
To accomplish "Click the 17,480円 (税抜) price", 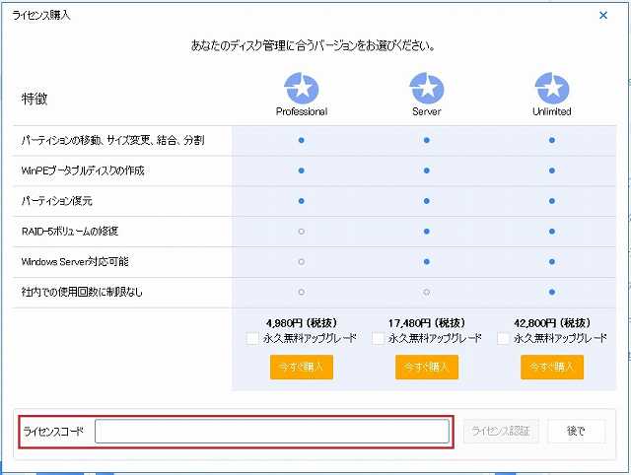I will pos(427,323).
